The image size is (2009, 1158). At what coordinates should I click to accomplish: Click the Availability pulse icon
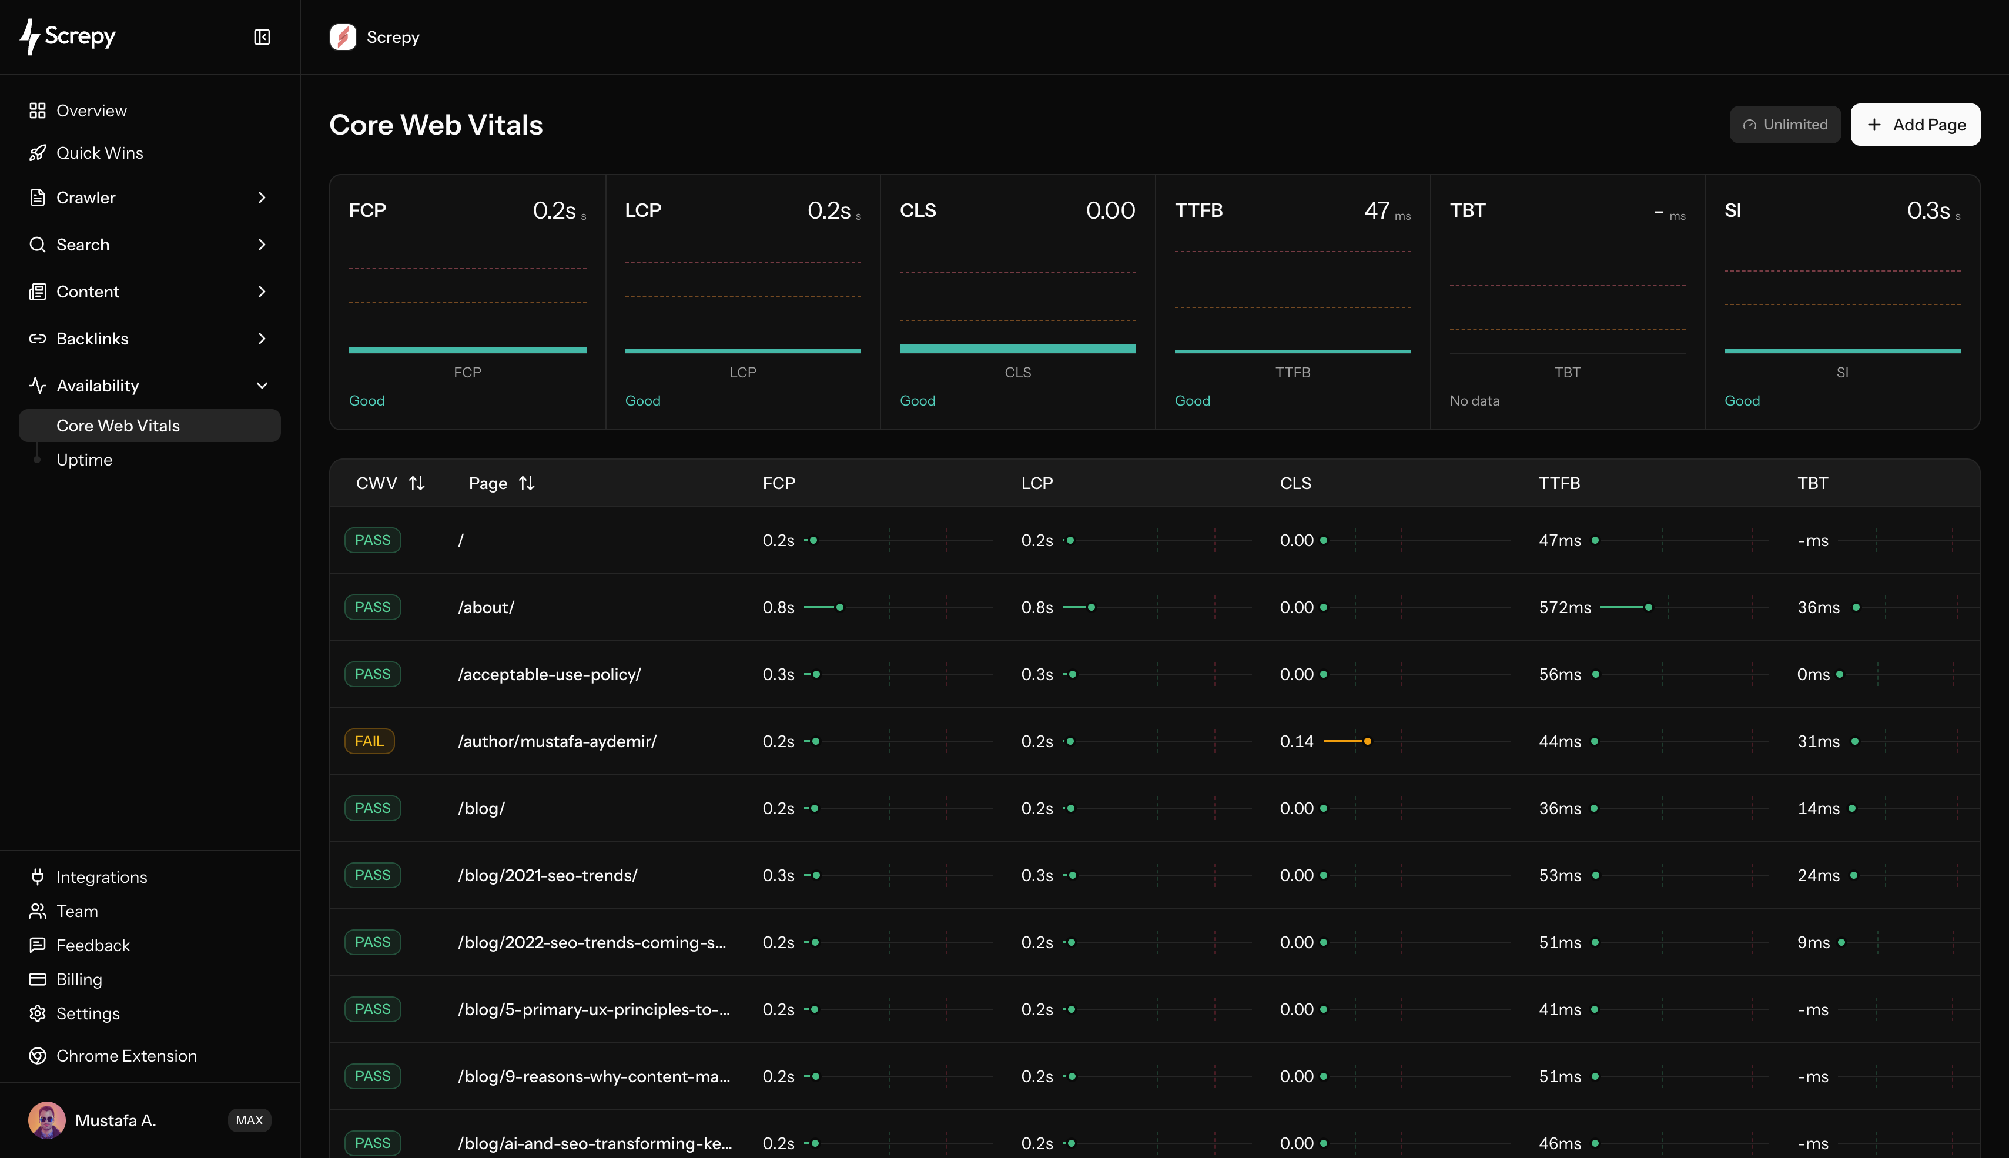[38, 386]
